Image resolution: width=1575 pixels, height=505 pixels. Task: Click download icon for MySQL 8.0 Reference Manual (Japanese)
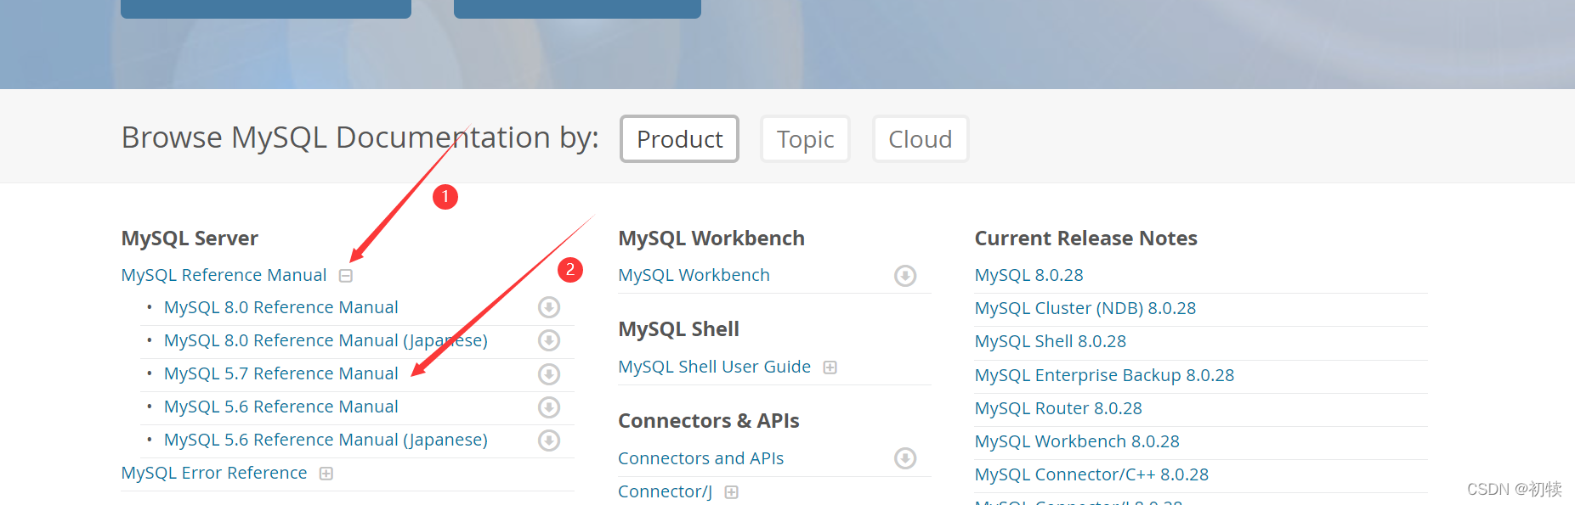coord(549,340)
